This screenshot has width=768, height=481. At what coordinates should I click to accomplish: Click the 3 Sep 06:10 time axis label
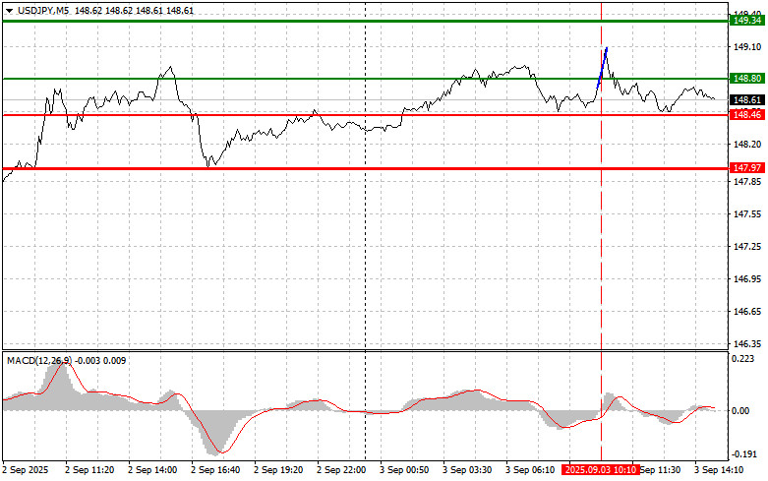point(530,470)
